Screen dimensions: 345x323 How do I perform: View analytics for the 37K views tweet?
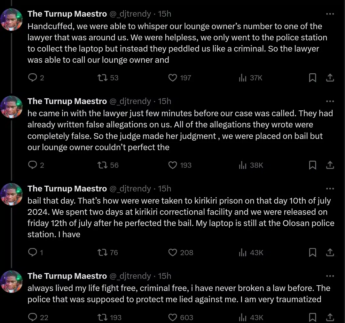(x=243, y=78)
